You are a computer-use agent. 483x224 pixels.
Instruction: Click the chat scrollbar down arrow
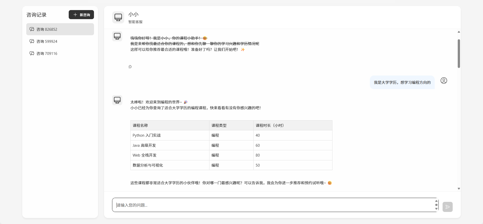click(459, 189)
